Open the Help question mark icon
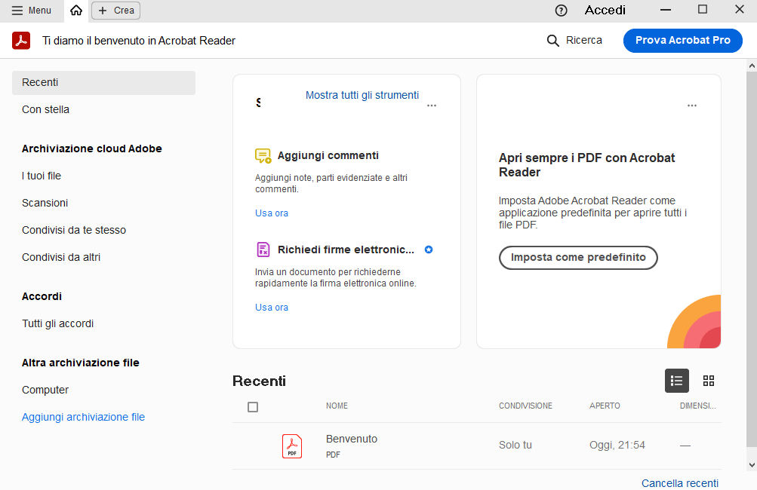 561,10
